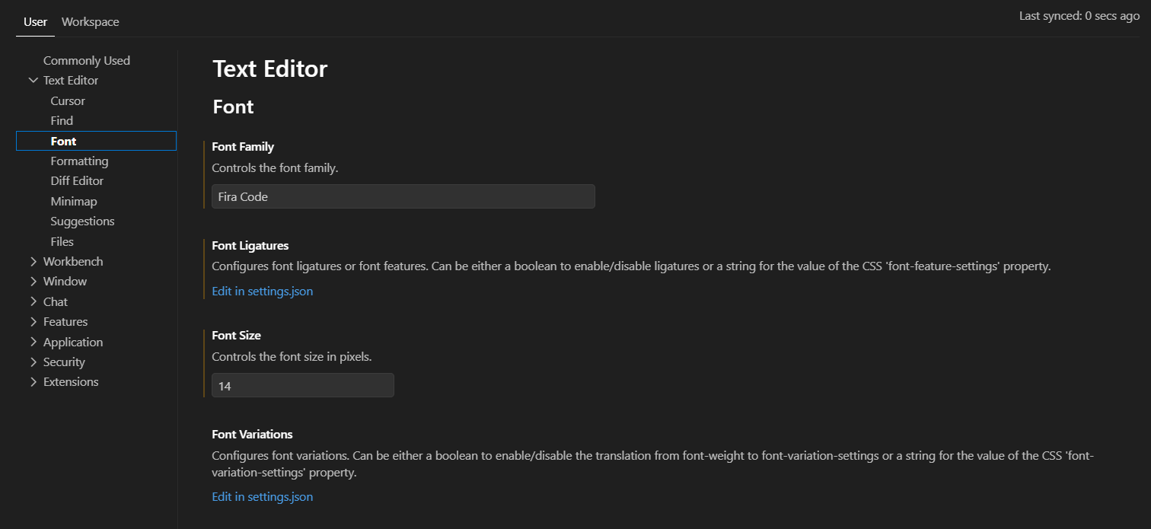The height and width of the screenshot is (529, 1151).
Task: Switch to the Workspace settings tab
Action: point(91,21)
